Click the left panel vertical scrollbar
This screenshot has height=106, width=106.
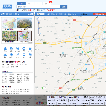coord(34,48)
